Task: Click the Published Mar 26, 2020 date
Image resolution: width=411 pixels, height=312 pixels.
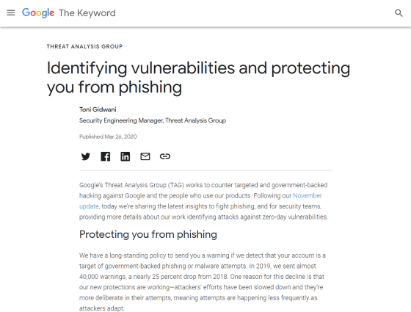Action: coord(108,137)
